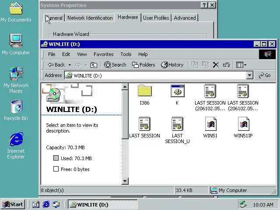The height and width of the screenshot is (210, 280).
Task: Click the Delete X toolbar icon
Action: [x=216, y=65]
